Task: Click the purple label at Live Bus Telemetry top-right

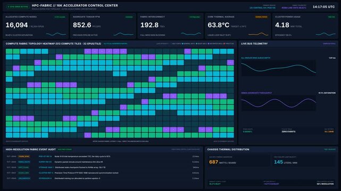Action: point(329,44)
